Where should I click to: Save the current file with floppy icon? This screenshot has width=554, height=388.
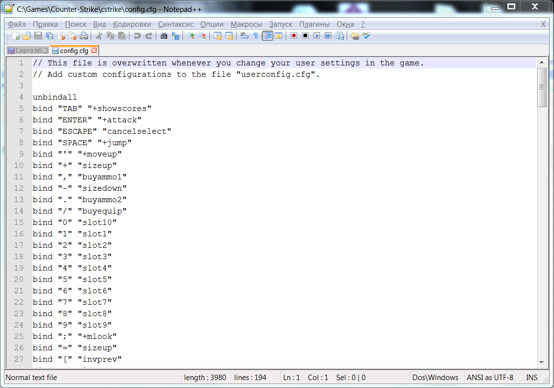(x=38, y=36)
